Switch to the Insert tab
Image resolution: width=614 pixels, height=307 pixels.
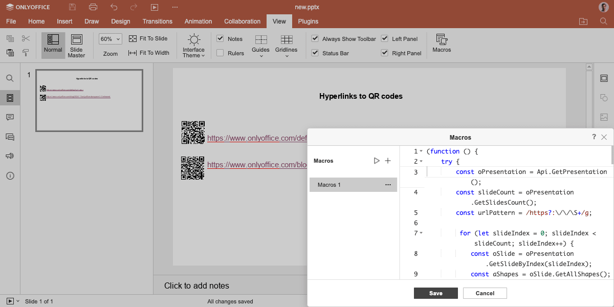[x=64, y=21]
